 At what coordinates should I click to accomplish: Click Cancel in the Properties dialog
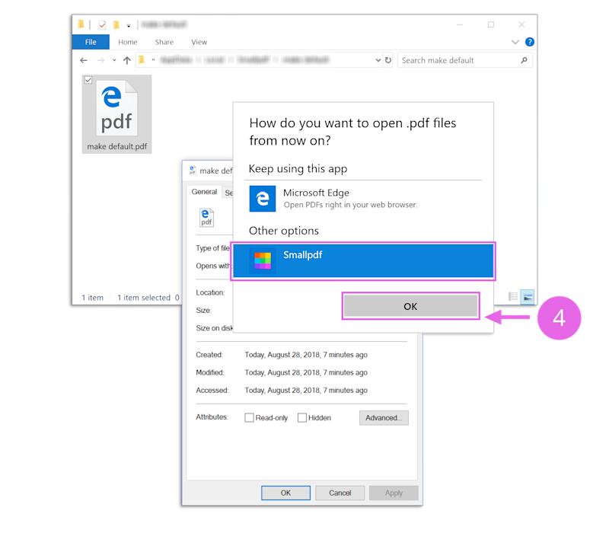tap(340, 493)
